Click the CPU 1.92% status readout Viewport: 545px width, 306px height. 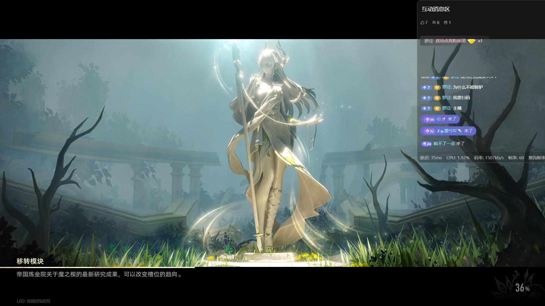coord(458,158)
